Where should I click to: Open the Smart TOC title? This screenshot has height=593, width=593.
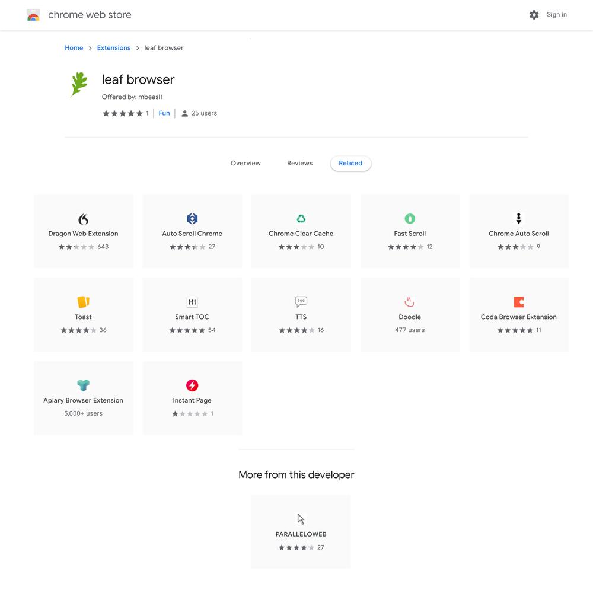[192, 317]
